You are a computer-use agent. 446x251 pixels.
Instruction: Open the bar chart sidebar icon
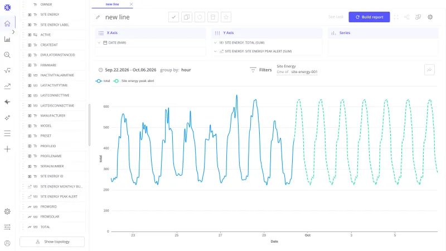pos(7,39)
